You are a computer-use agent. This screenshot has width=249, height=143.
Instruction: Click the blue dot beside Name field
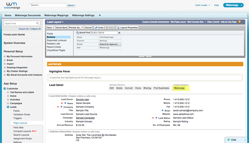(65, 103)
